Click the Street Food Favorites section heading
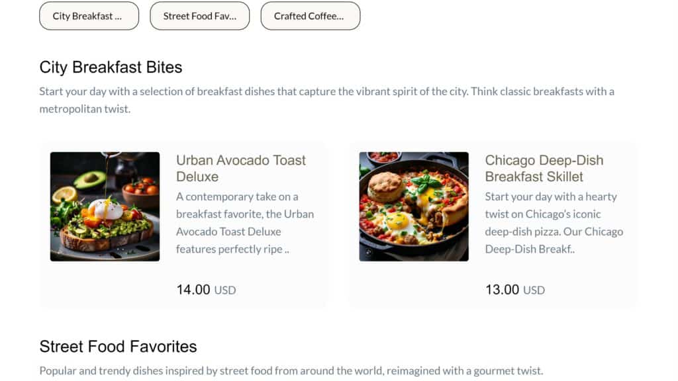 click(x=118, y=347)
